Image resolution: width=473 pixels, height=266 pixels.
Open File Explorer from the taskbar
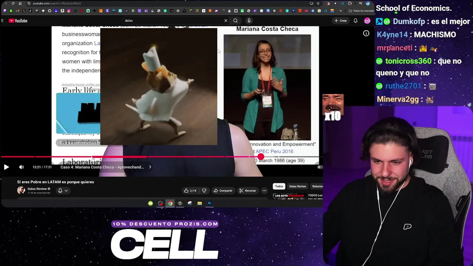click(x=200, y=203)
